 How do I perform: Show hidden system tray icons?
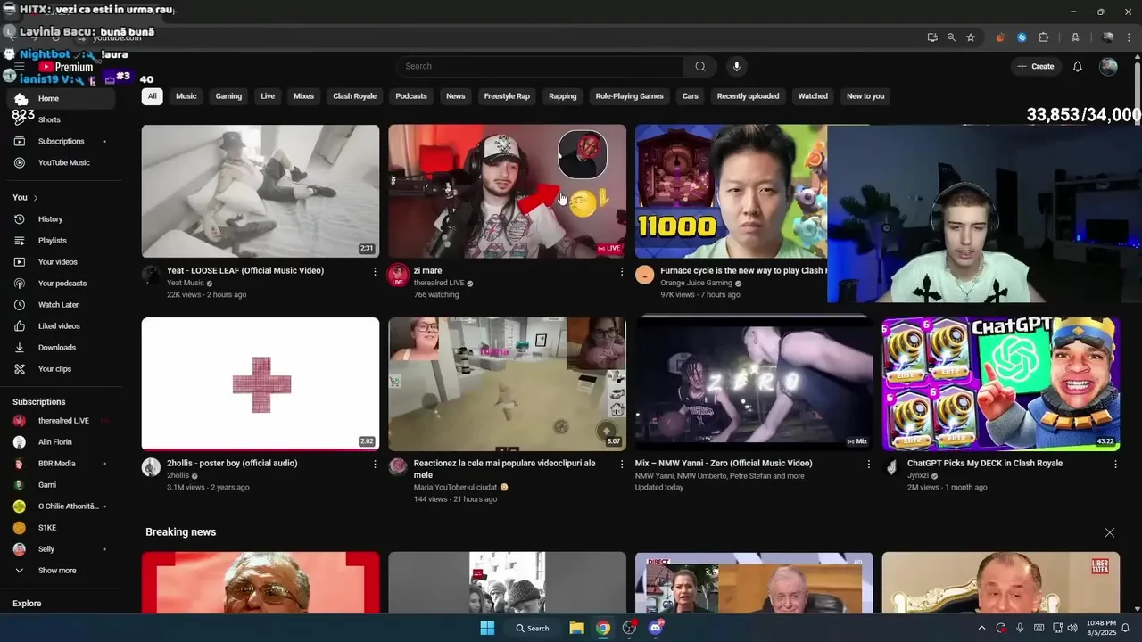981,628
